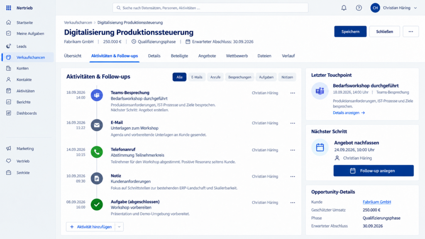This screenshot has height=239, width=425.
Task: Click the calendar icon in Nächster Schritt
Action: point(320,147)
